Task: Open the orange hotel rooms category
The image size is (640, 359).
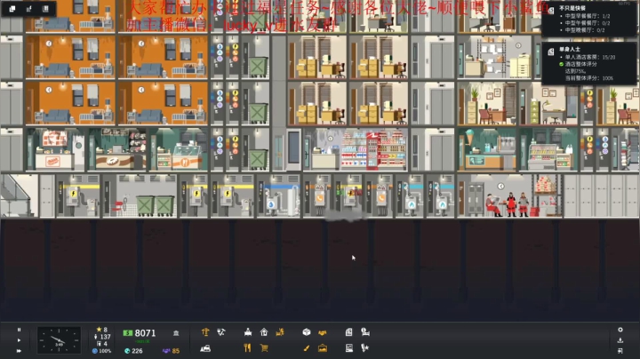Action: (x=280, y=332)
